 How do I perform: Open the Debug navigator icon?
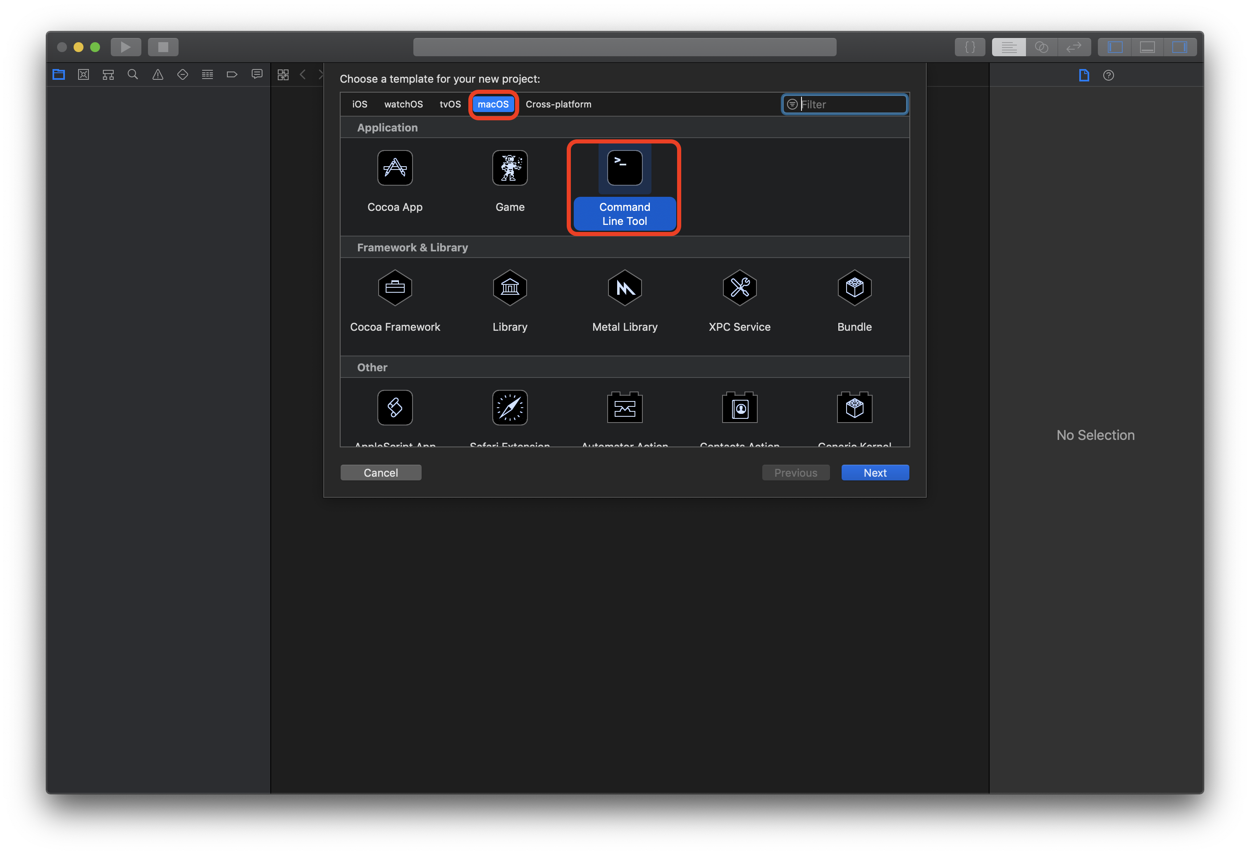[208, 75]
